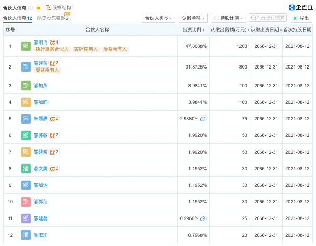316x246 pixels.
Task: Click the orange badge icon before 股权结构
Action: coord(39,8)
